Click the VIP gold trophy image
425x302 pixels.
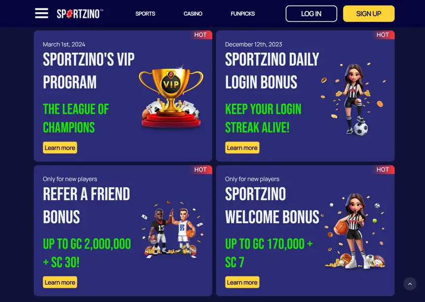point(171,96)
